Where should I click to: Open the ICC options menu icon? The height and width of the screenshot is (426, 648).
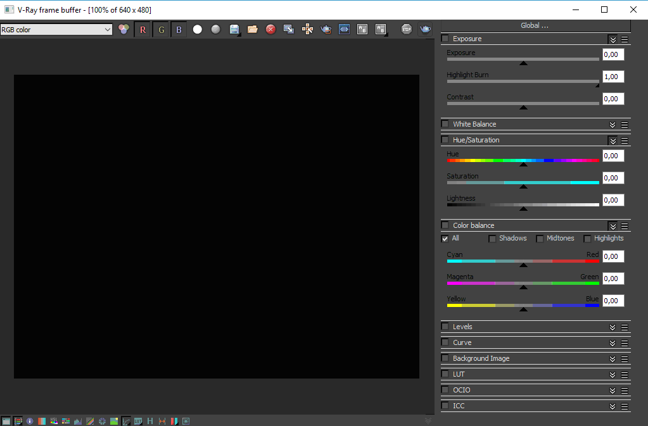coord(625,406)
